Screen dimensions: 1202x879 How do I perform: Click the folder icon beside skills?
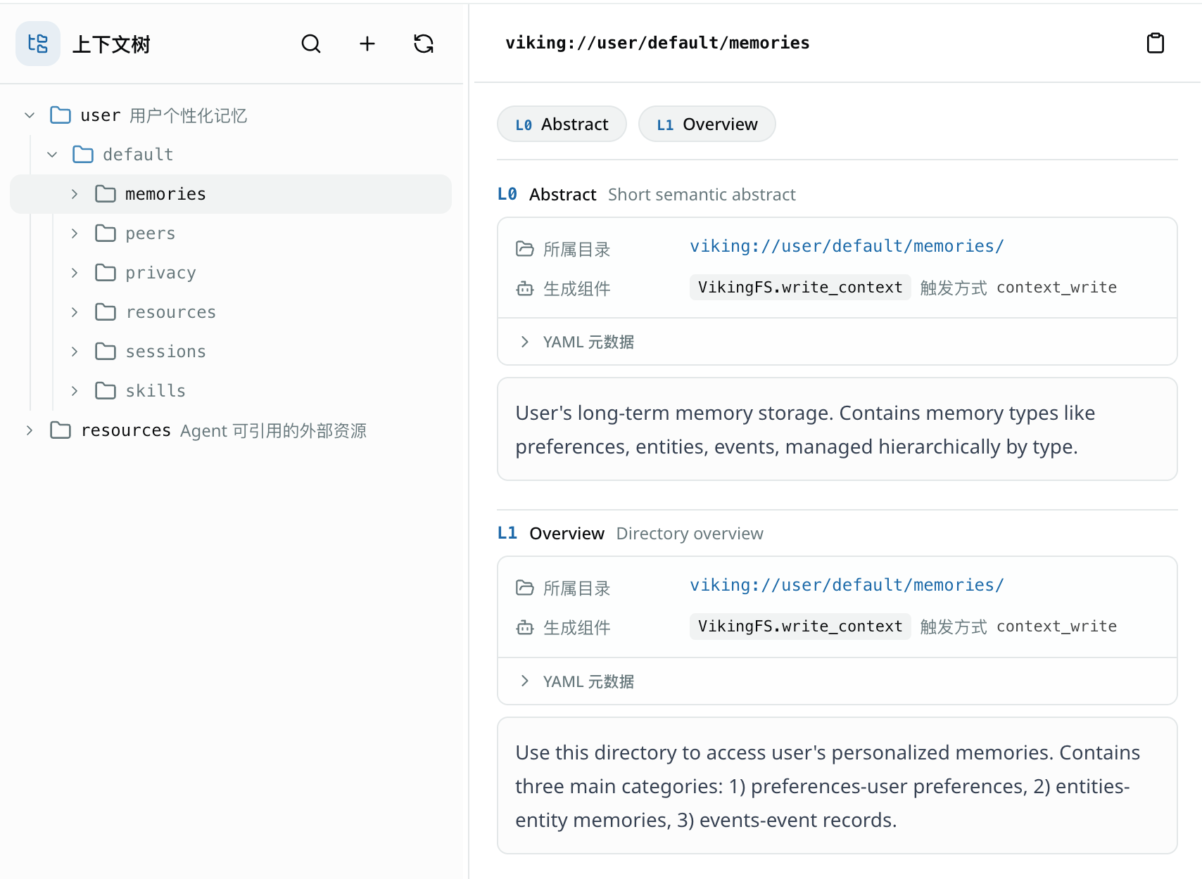coord(106,391)
